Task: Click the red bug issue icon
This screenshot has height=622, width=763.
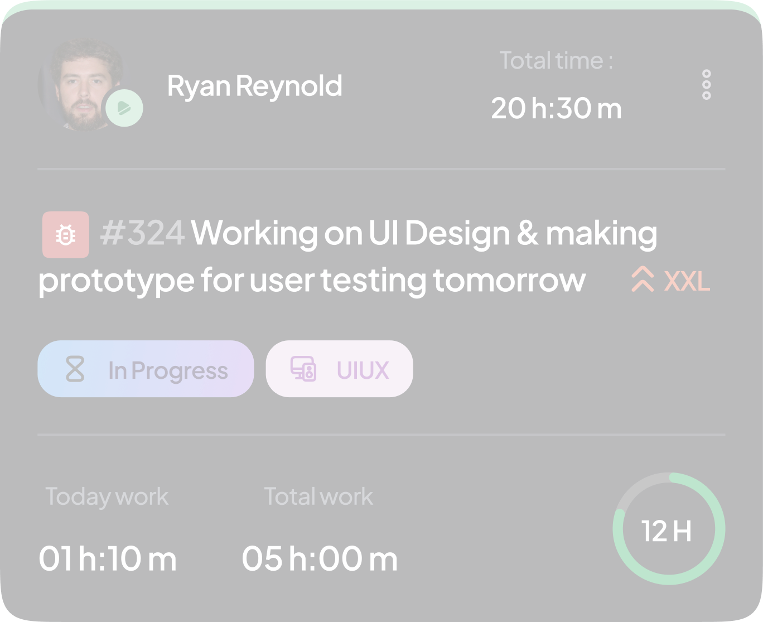Action: [x=66, y=235]
